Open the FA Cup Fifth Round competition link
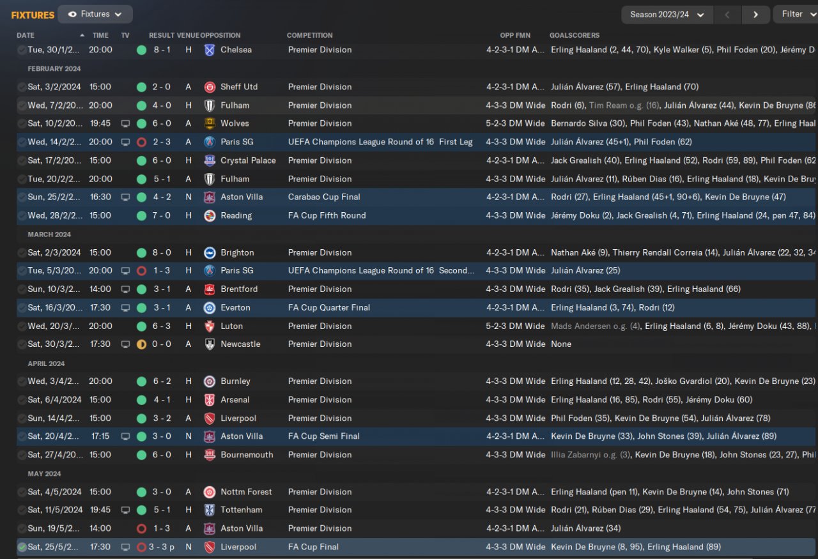818x559 pixels. pos(327,215)
